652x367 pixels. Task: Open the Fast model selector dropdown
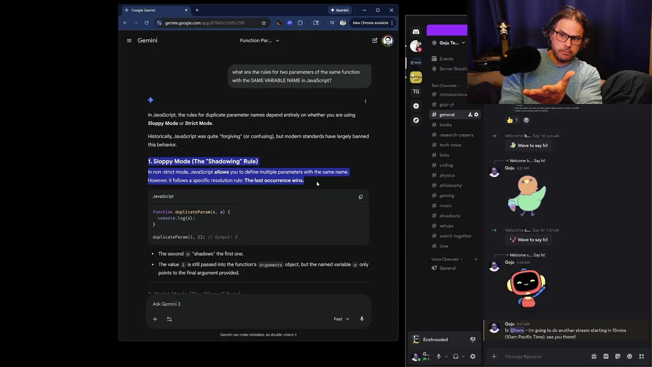(x=342, y=319)
